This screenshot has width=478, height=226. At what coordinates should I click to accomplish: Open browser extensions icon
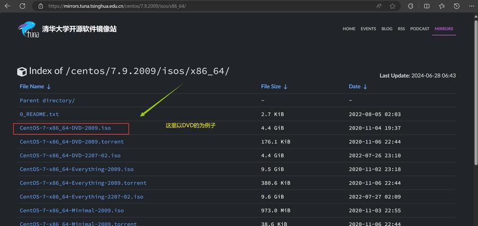coord(411,6)
